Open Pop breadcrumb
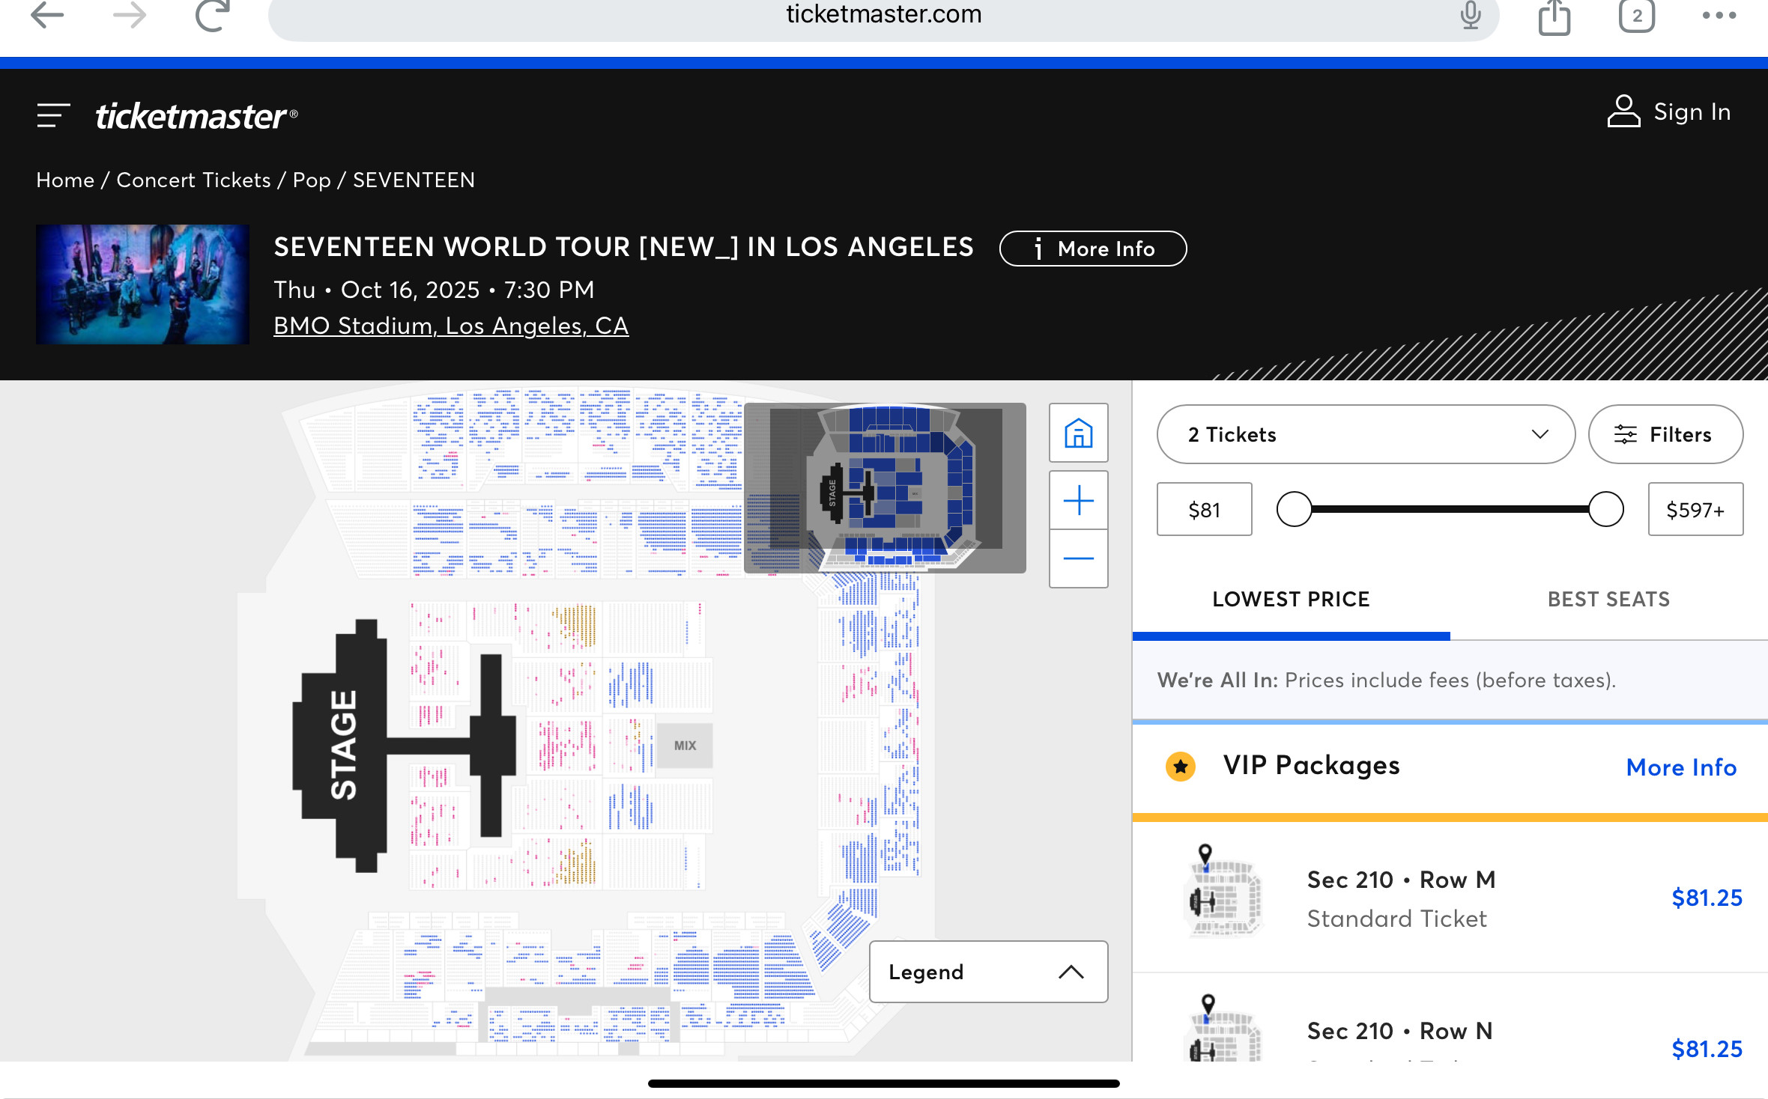1768x1099 pixels. [x=312, y=180]
